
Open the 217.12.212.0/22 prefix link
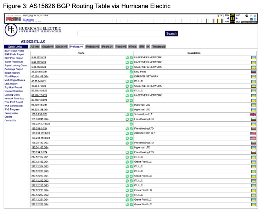point(40,181)
